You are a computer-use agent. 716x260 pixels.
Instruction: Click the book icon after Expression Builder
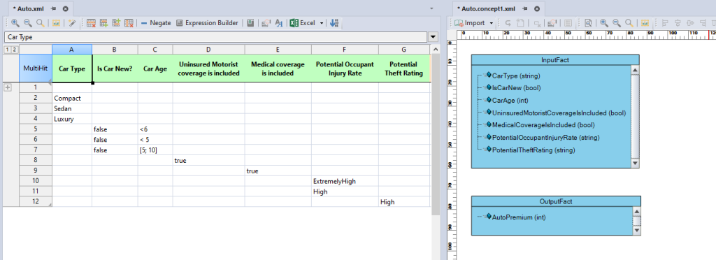tap(250, 23)
